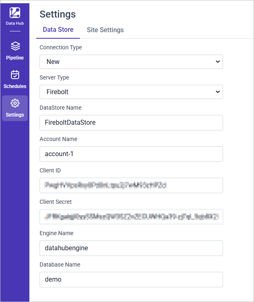Open Schedules via the calendar check icon

click(x=15, y=75)
